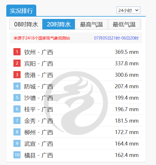Image resolution: width=156 pixels, height=165 pixels.
Task: Select the 柳州 - 广西 row name
Action: [39, 132]
